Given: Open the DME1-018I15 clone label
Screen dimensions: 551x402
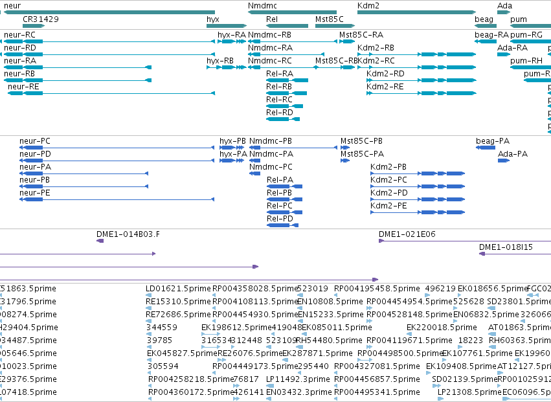Looking at the screenshot, I should pos(506,247).
